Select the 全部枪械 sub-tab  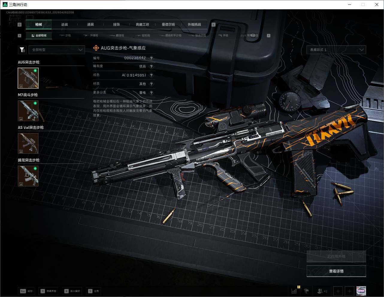(x=39, y=35)
